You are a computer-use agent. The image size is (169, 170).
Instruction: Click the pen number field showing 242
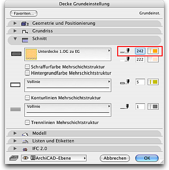click(140, 51)
